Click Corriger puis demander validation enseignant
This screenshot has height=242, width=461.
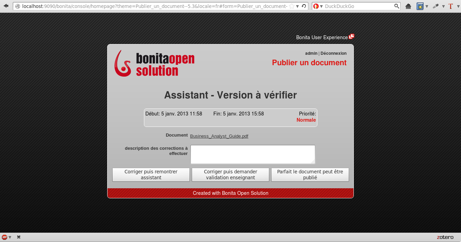click(230, 175)
